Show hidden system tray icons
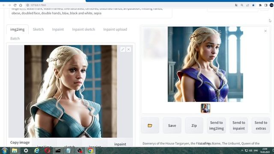The image size is (274, 154). (242, 151)
